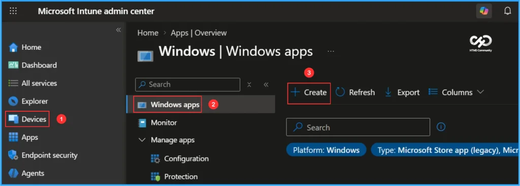Click the Protection shield-grid icon
520x186 pixels.
pyautogui.click(x=155, y=177)
